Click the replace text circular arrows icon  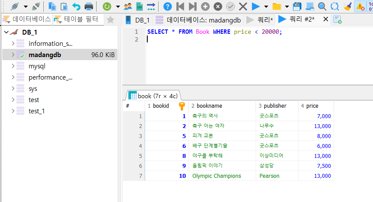pyautogui.click(x=335, y=6)
